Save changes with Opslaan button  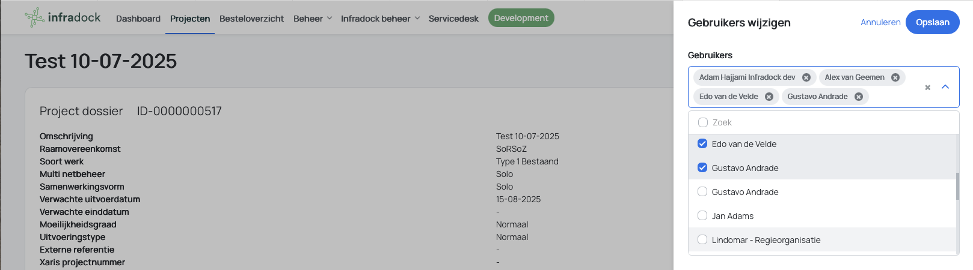(932, 22)
